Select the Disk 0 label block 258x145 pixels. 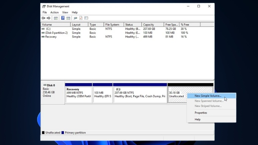click(52, 93)
